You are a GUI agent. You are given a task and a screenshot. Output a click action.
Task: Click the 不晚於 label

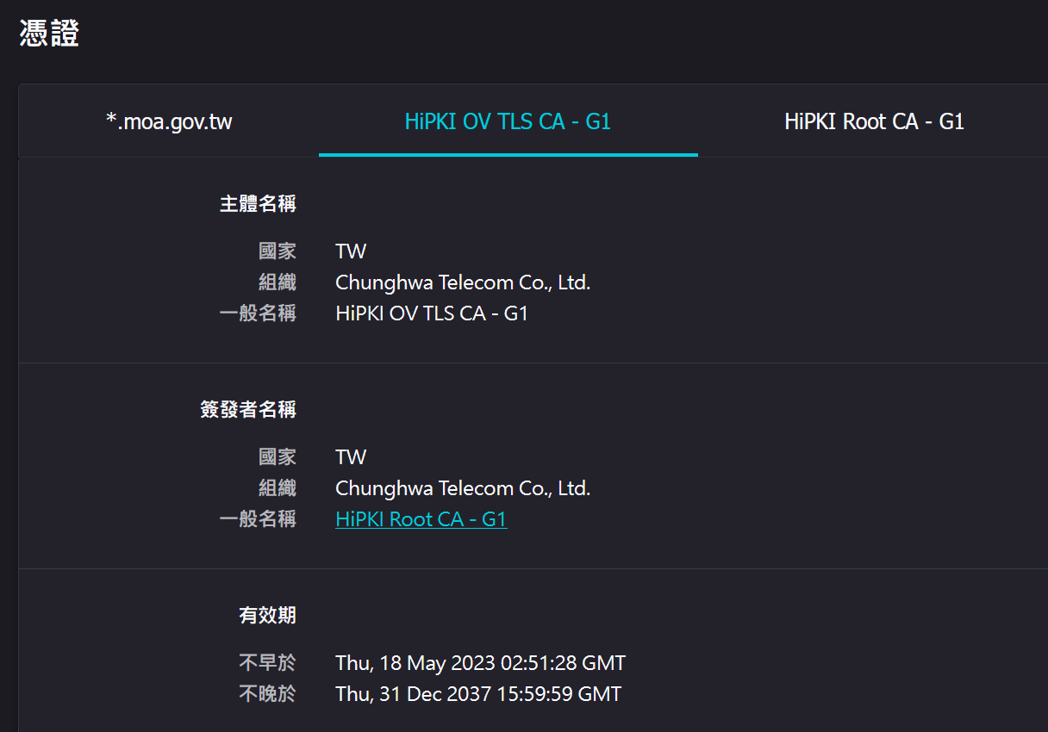tap(267, 694)
